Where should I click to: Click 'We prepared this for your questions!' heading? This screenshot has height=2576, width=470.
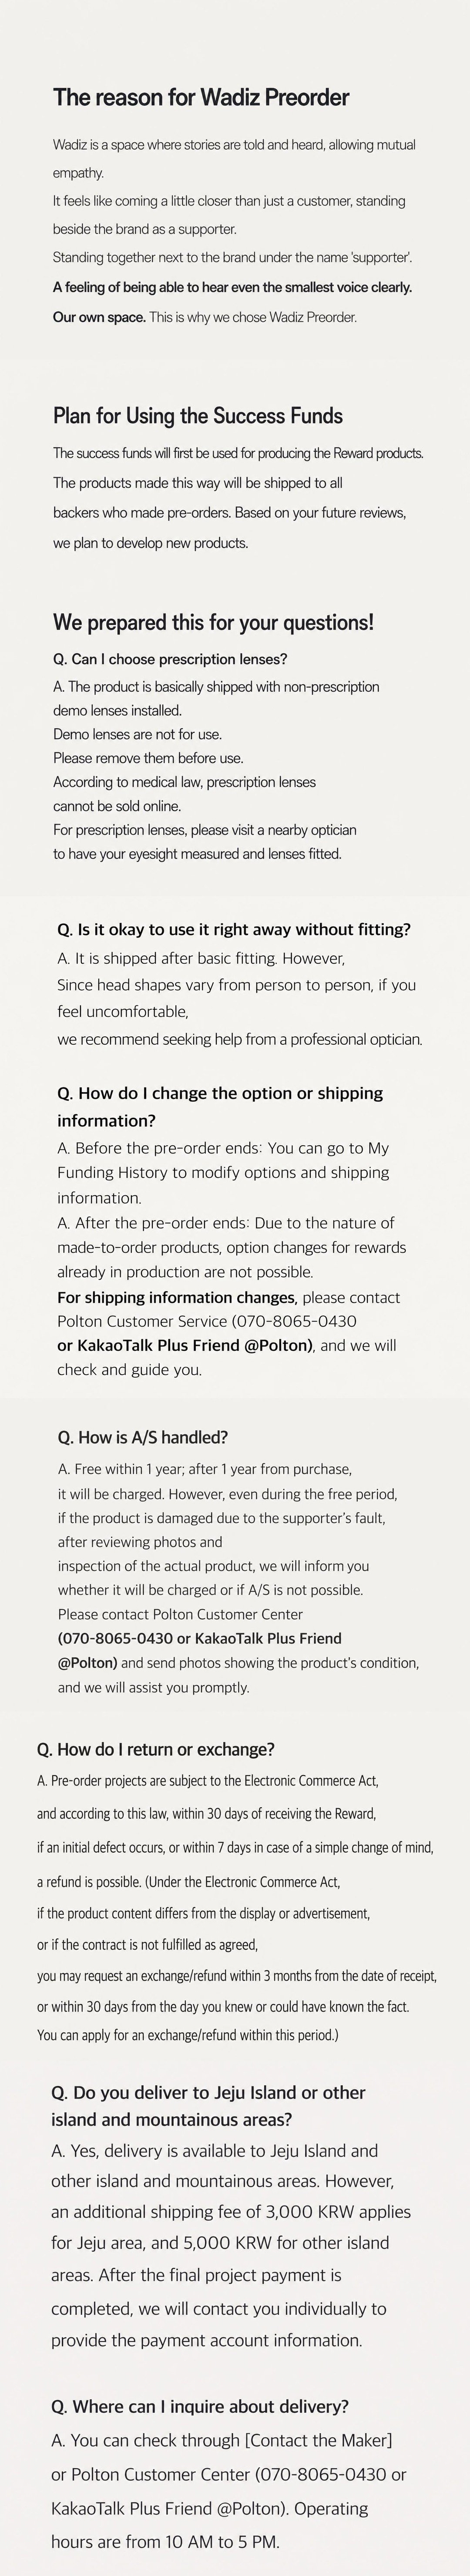213,622
